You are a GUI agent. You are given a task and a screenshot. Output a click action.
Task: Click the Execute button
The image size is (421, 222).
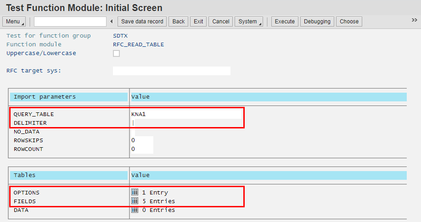[x=285, y=22]
